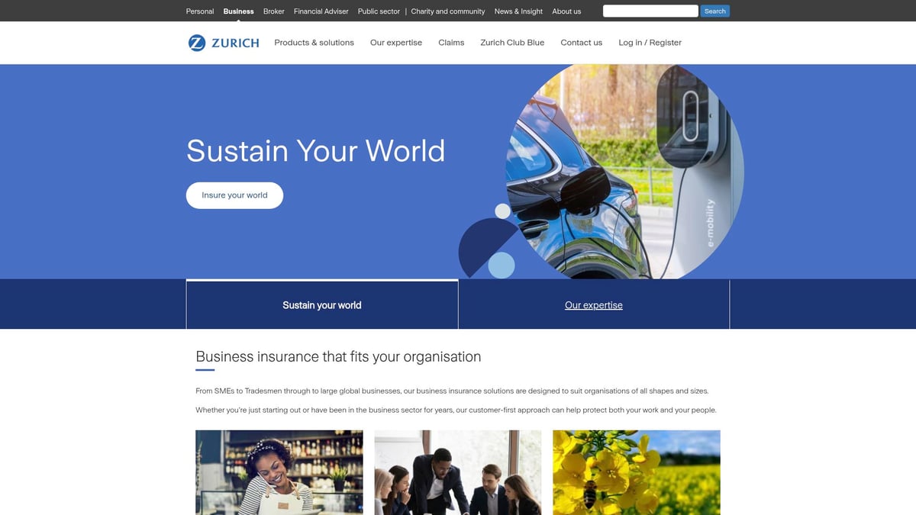Switch to the Our expertise tab
This screenshot has width=916, height=515.
(593, 304)
